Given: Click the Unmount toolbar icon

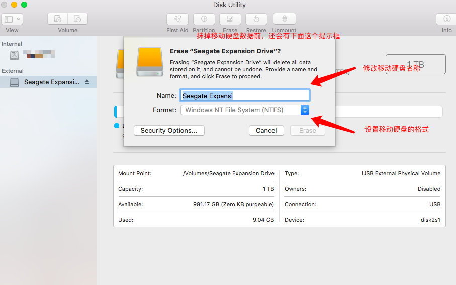Looking at the screenshot, I should (285, 19).
